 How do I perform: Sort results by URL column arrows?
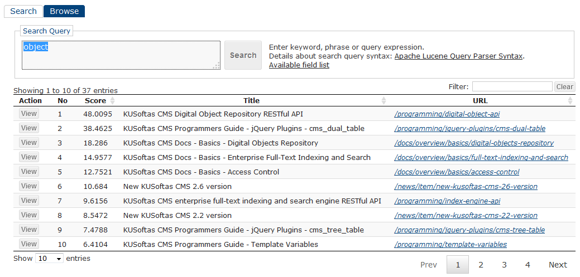tap(570, 100)
